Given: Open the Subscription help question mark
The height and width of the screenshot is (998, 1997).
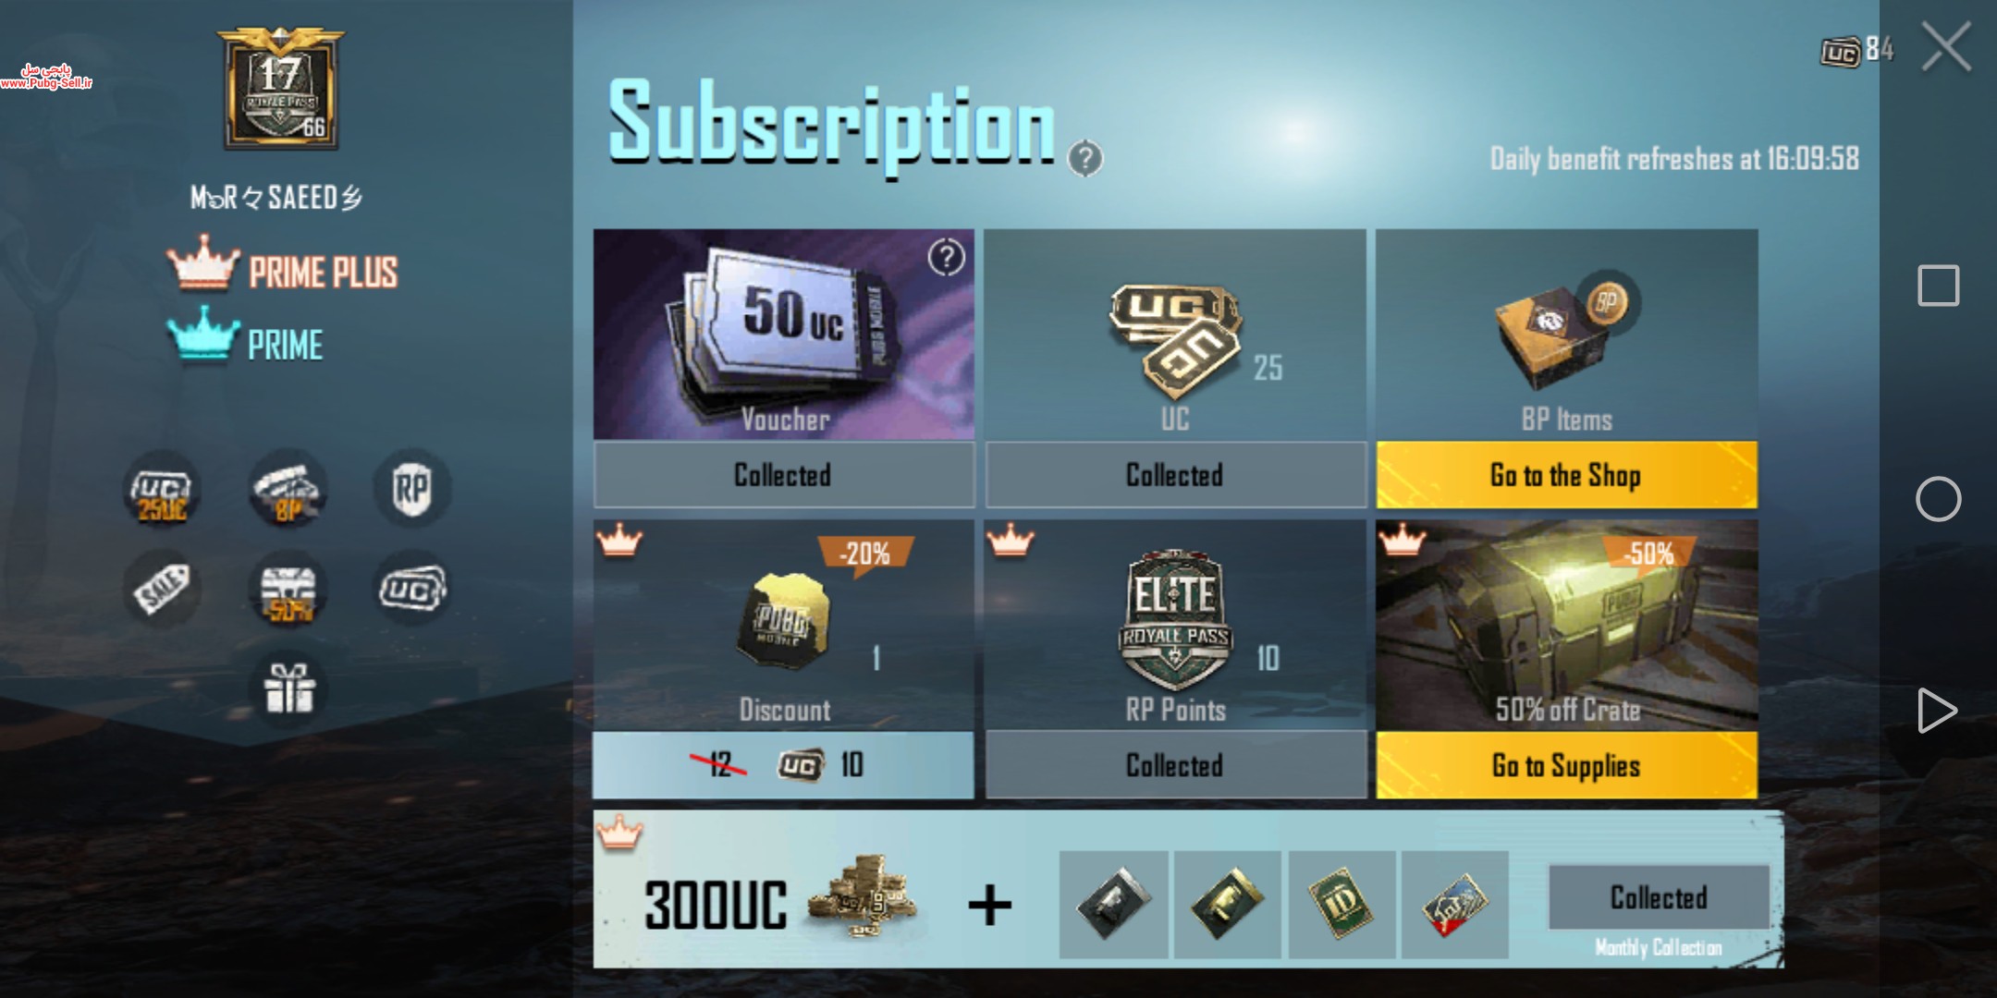Looking at the screenshot, I should click(x=1085, y=158).
